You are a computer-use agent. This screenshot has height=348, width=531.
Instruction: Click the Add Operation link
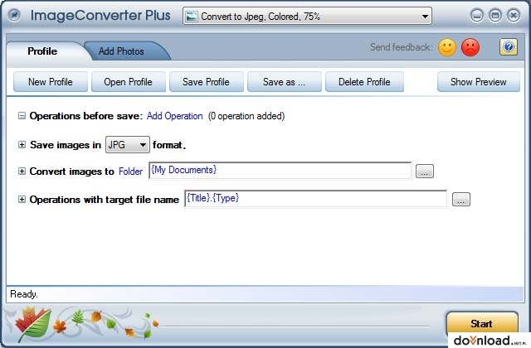(175, 116)
